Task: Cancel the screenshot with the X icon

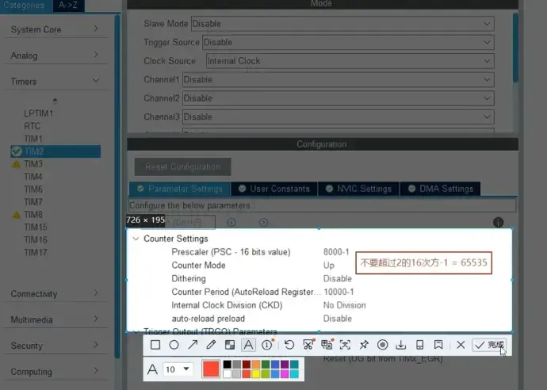Action: [x=461, y=345]
